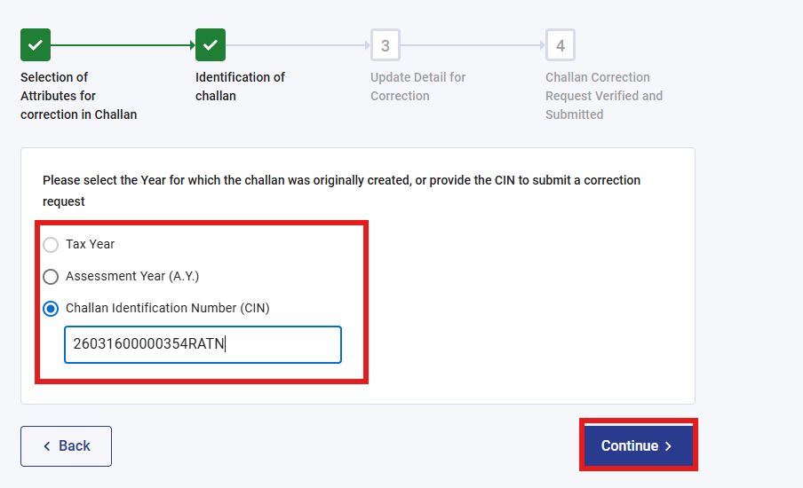Click the "Assessment Year (A.Y.)" label text
This screenshot has width=803, height=488.
tap(132, 276)
